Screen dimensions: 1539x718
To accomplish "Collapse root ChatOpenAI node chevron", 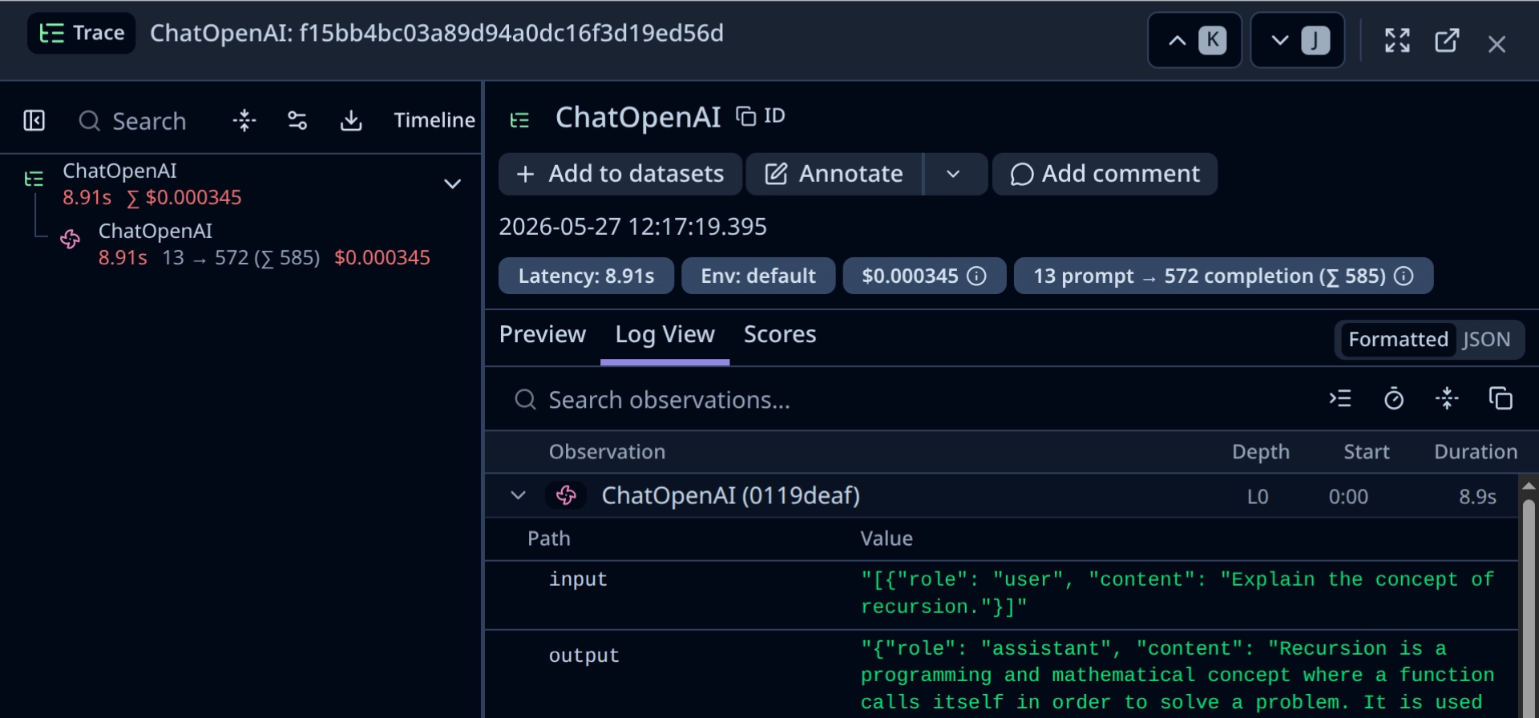I will [x=452, y=184].
